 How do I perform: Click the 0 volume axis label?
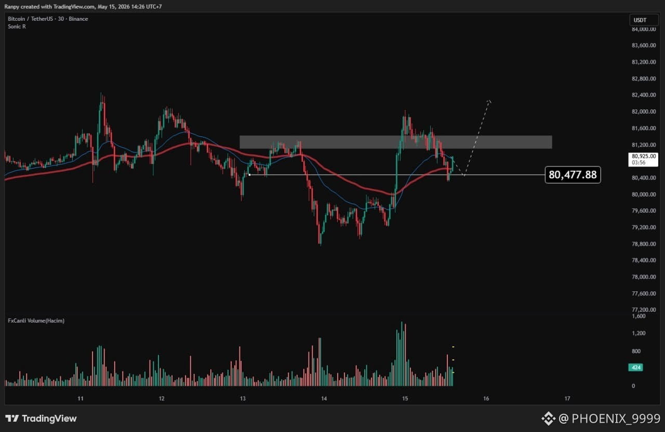633,386
